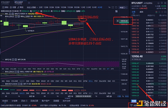Toggle 自动 auto scale
Viewport: 168px width, 108px height.
tap(127, 96)
